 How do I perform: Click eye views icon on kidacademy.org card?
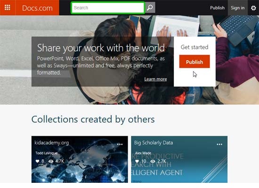51,161
